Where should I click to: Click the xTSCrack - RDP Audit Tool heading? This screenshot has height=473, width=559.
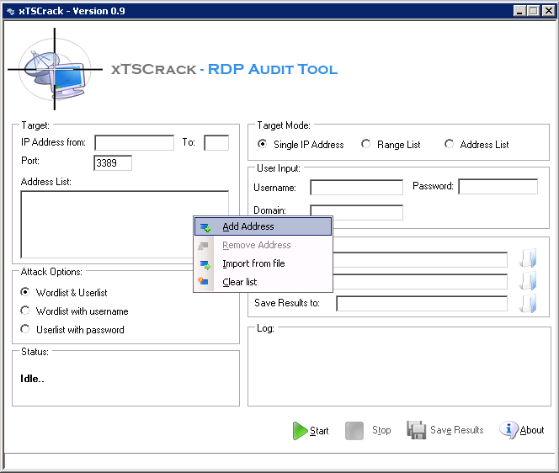point(224,69)
